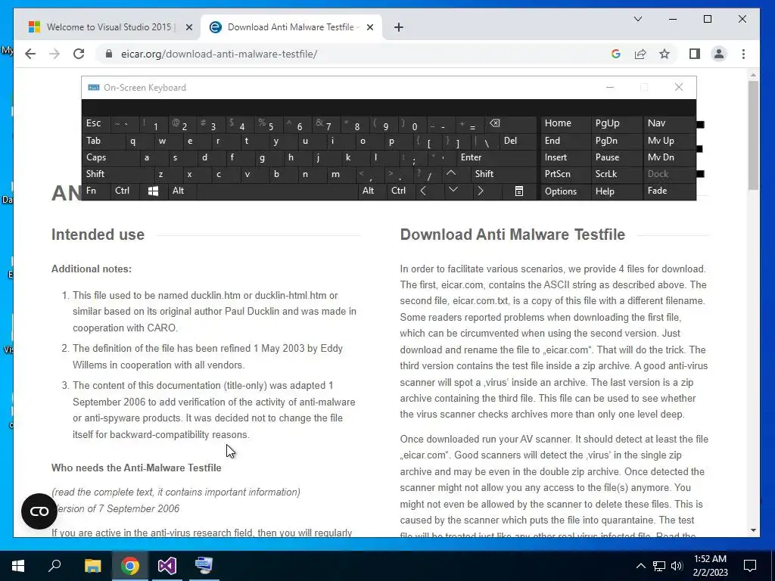Viewport: 775px width, 581px height.
Task: Open the Chrome side panel
Action: click(x=695, y=54)
